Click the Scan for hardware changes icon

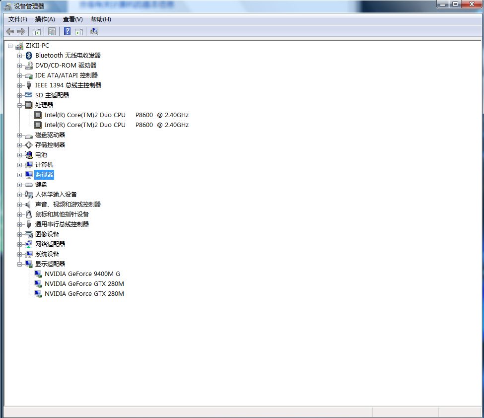tap(94, 31)
